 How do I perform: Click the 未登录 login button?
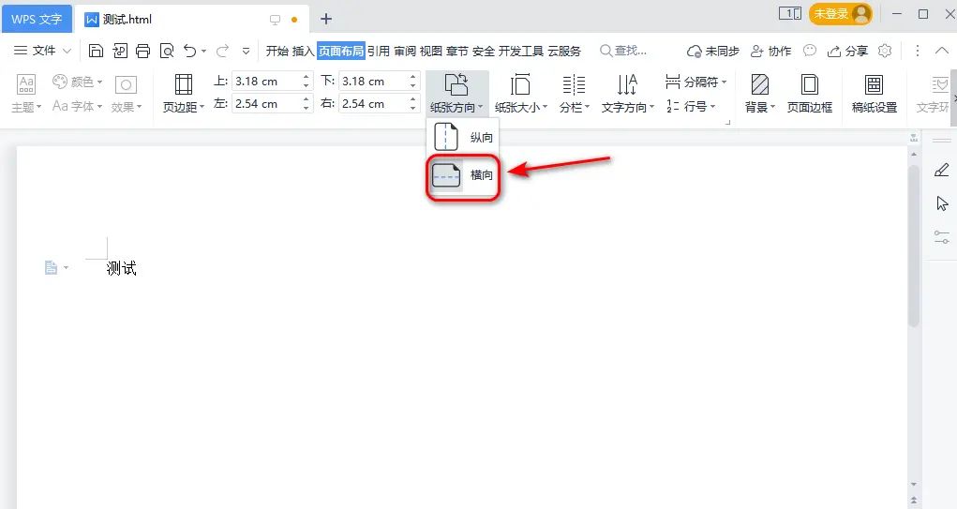pos(841,13)
